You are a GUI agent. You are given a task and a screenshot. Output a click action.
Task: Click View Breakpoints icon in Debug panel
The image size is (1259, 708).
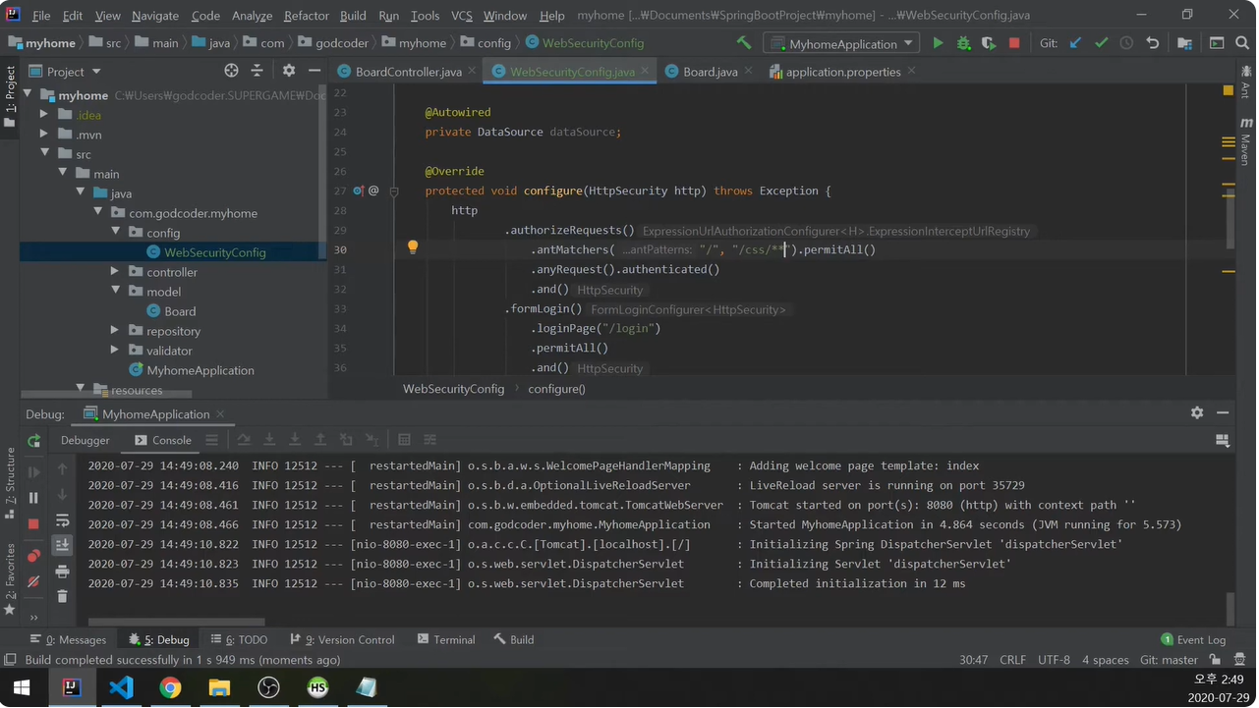(33, 556)
